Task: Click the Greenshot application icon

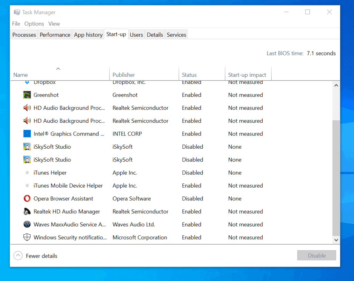Action: coord(27,95)
